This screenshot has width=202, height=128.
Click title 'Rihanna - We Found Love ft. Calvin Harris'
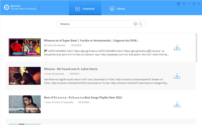point(71,69)
